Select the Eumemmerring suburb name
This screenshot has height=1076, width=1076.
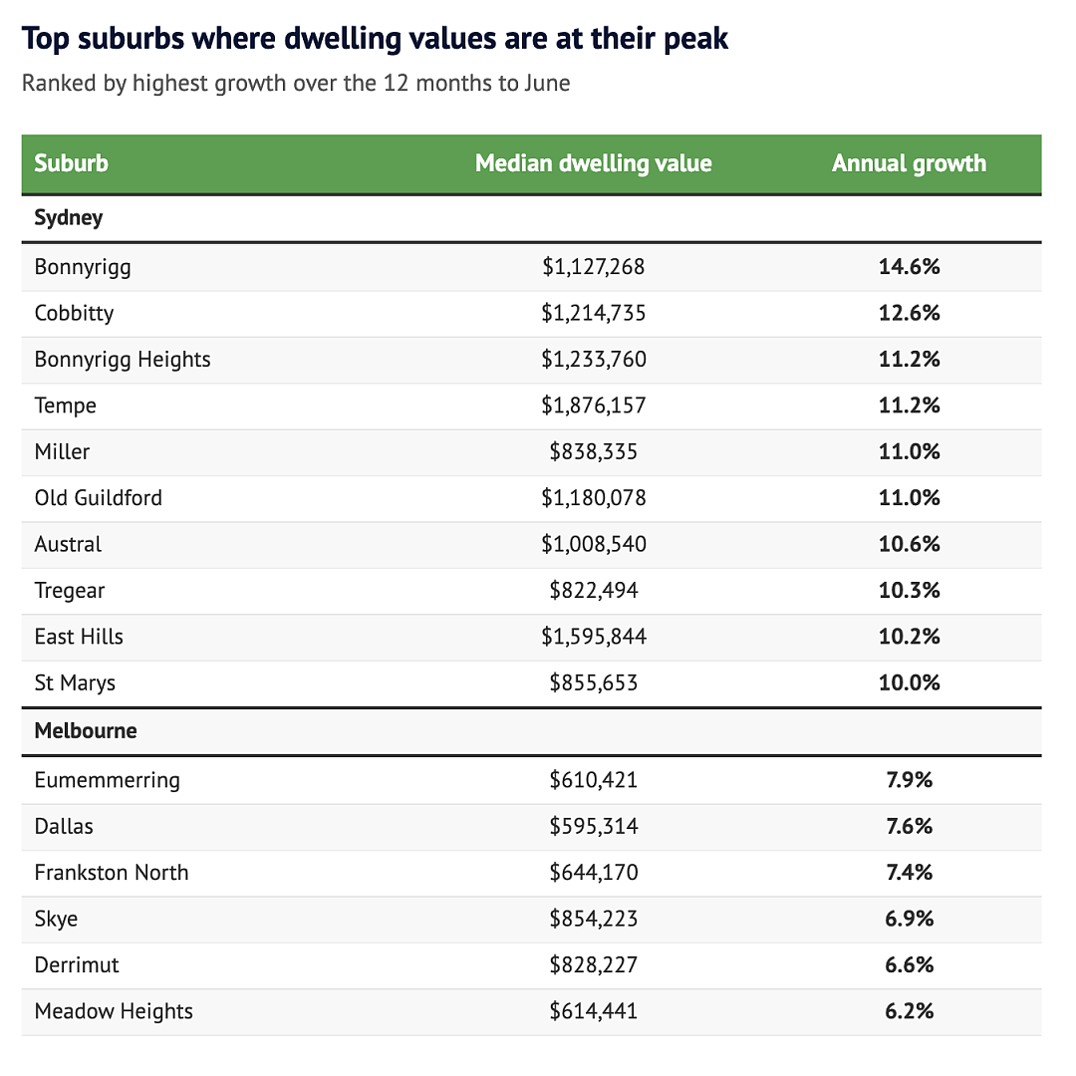coord(107,780)
